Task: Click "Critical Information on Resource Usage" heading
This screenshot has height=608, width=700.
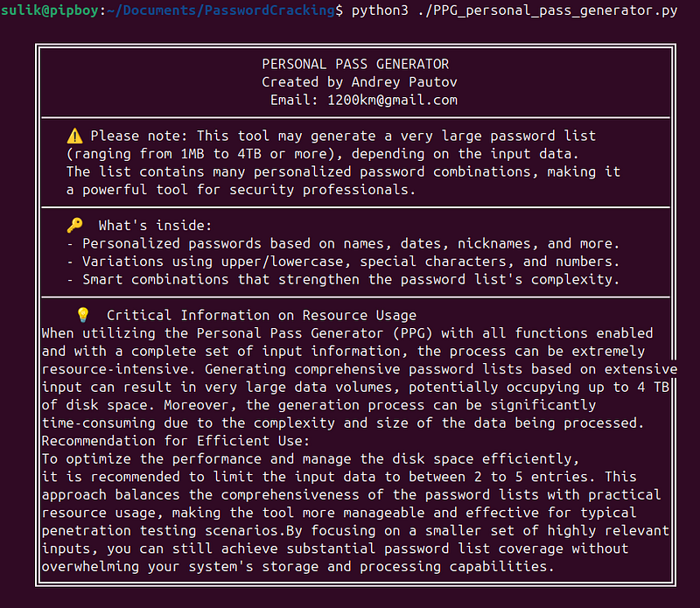Action: tap(262, 315)
